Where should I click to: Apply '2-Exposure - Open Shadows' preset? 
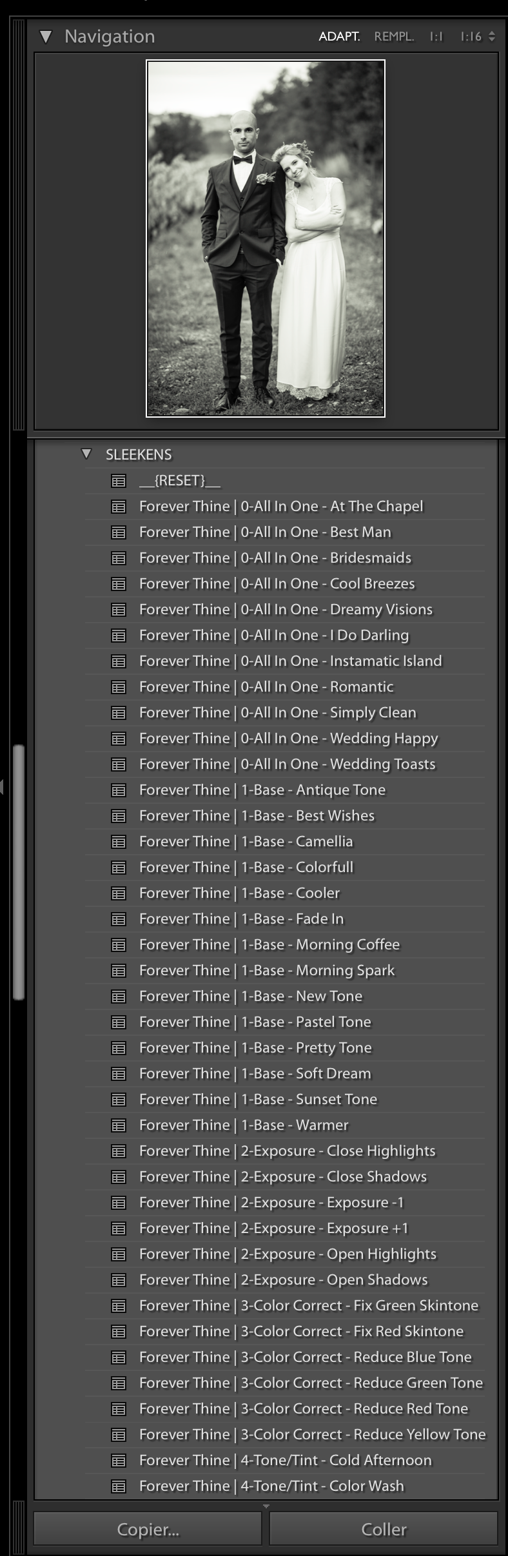point(284,1279)
